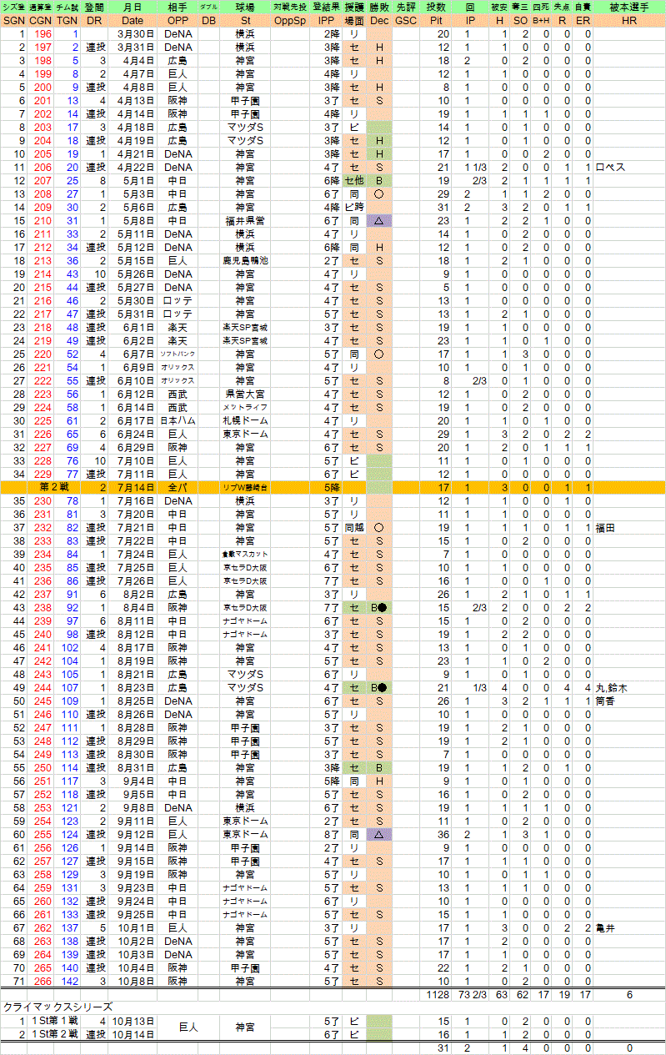This screenshot has height=1055, width=666.
Task: Click the IPP column header
Action: pos(326,20)
